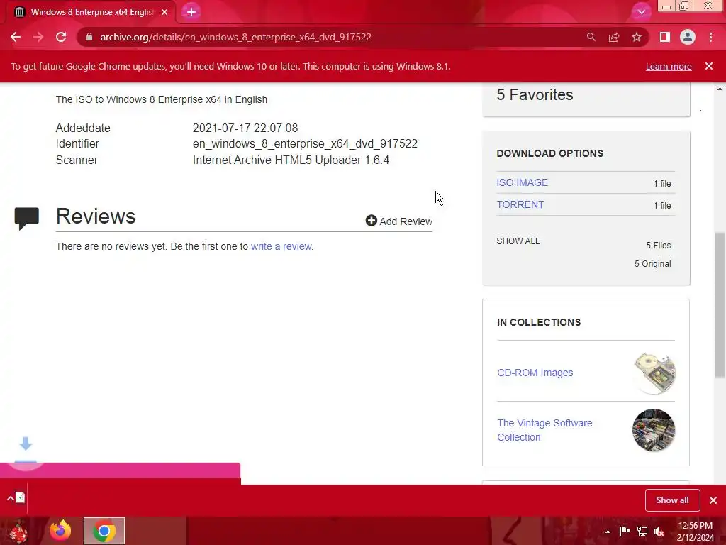
Task: Expand the downloaded file options chevron
Action: point(10,499)
